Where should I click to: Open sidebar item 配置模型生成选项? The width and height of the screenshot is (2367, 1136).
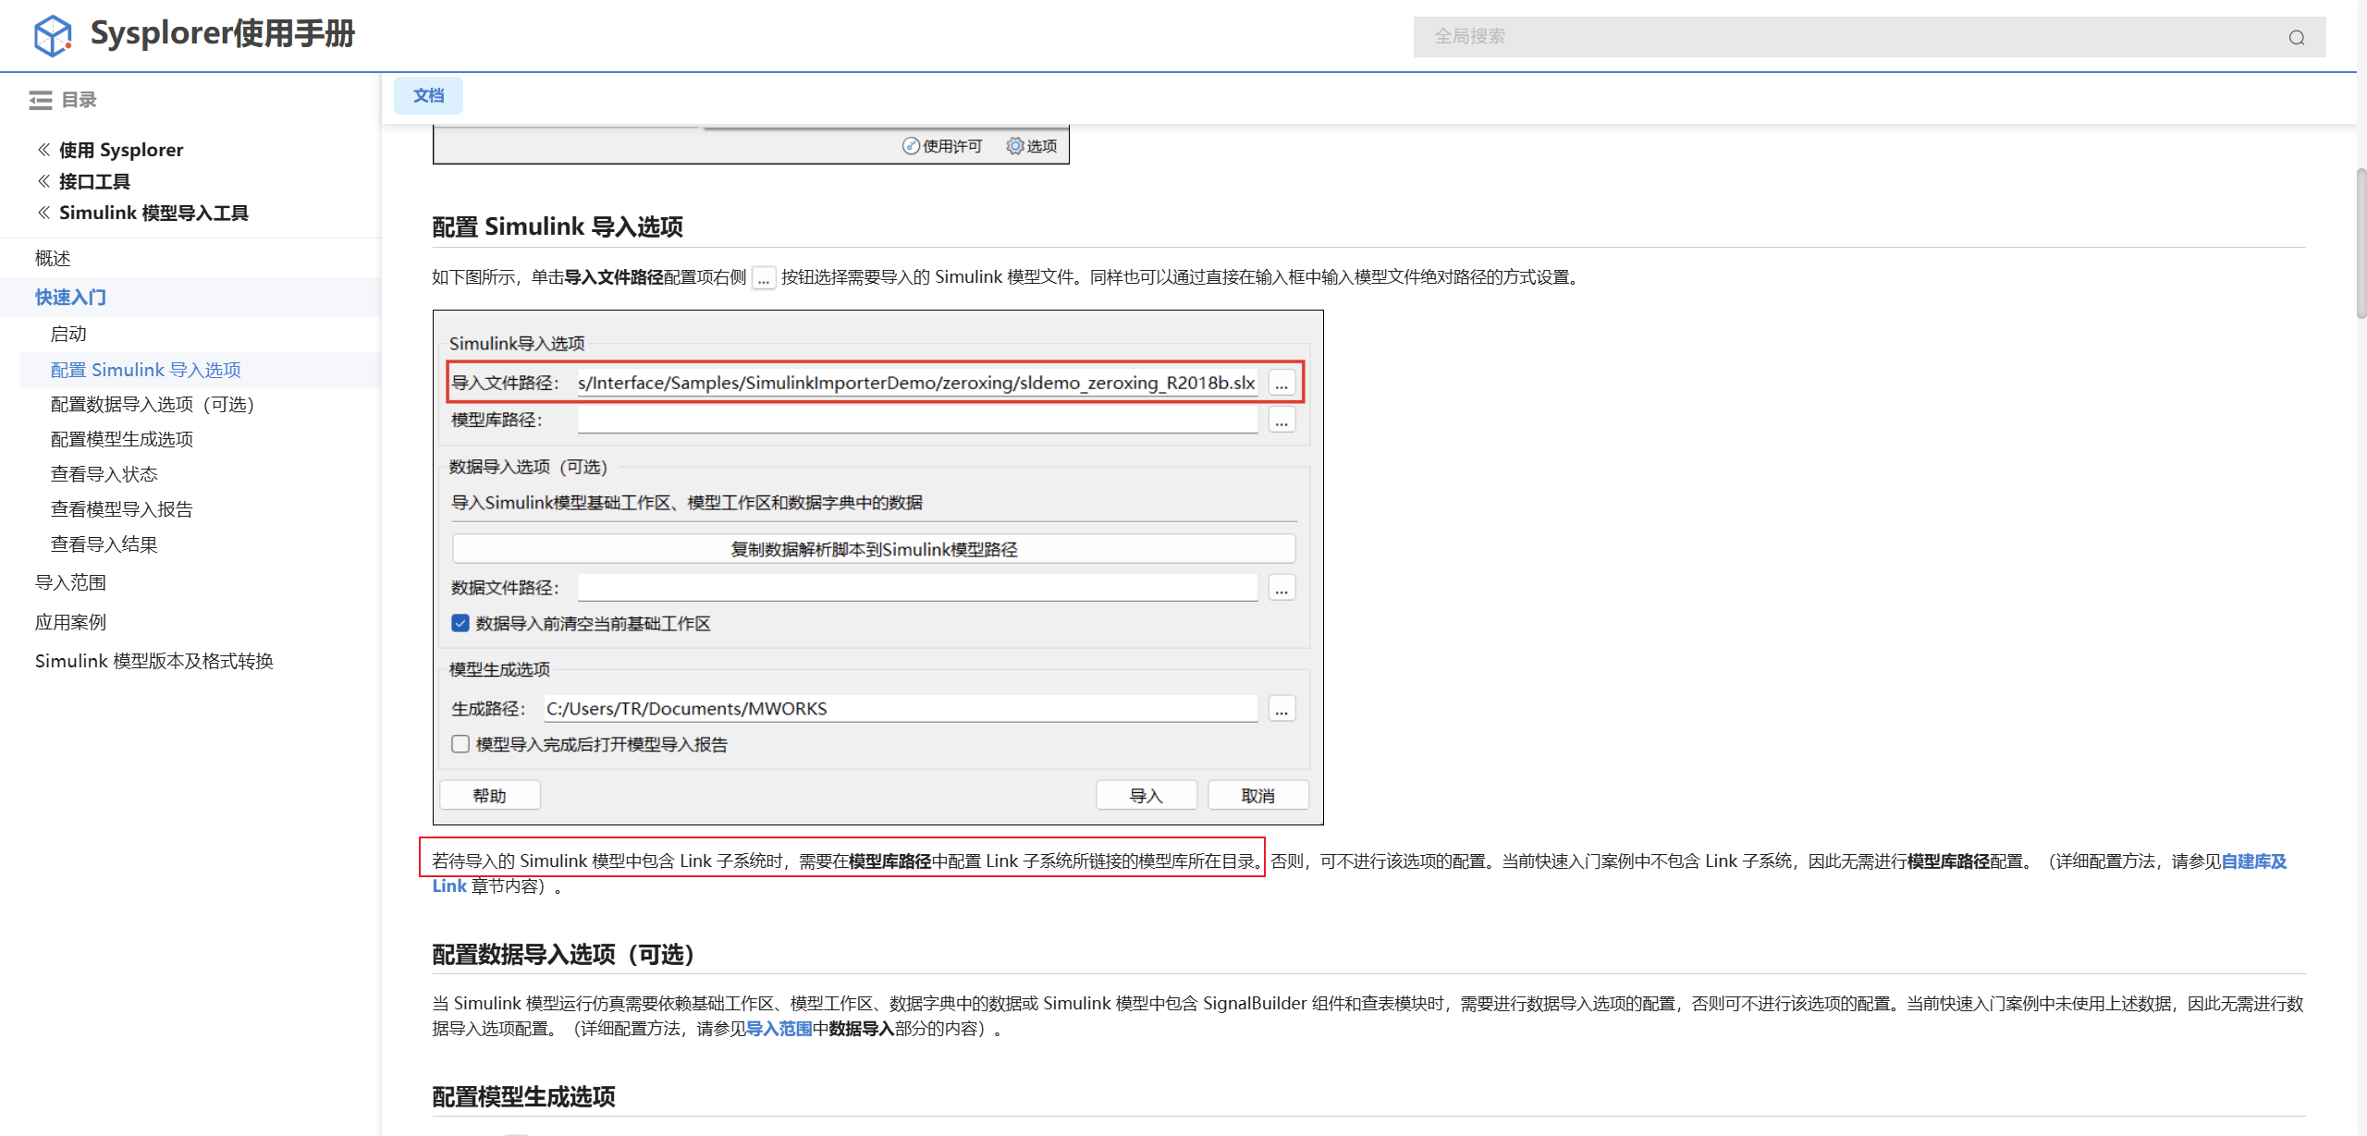click(x=122, y=439)
